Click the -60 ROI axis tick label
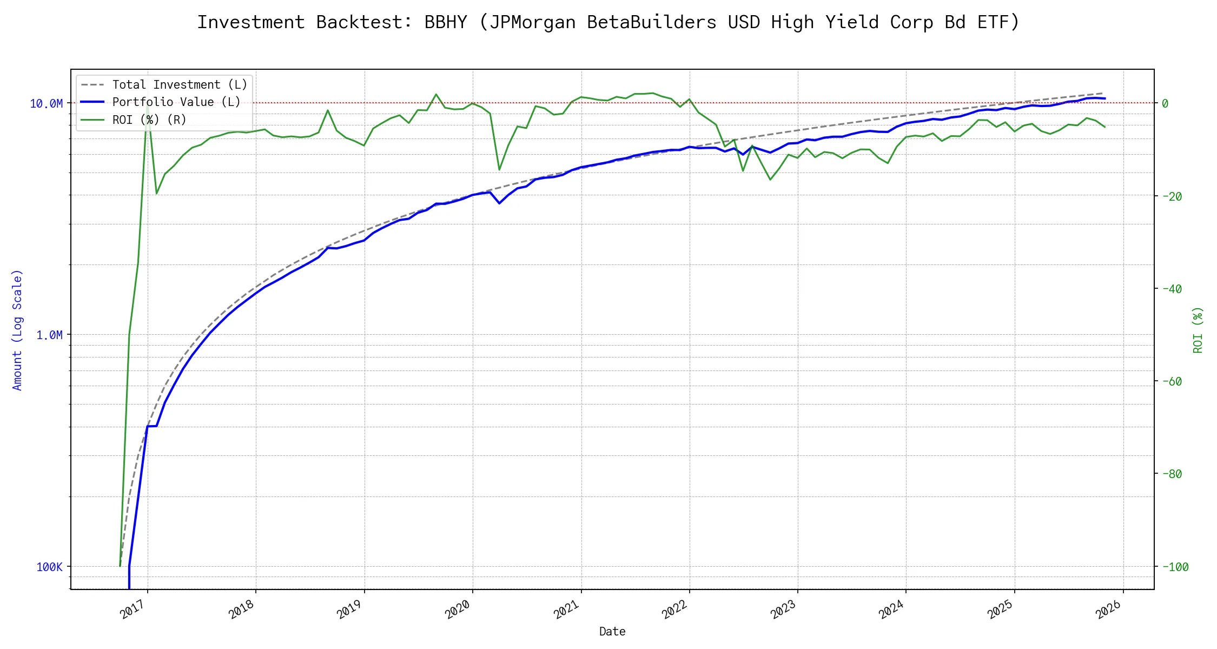The image size is (1217, 649). click(x=1172, y=381)
